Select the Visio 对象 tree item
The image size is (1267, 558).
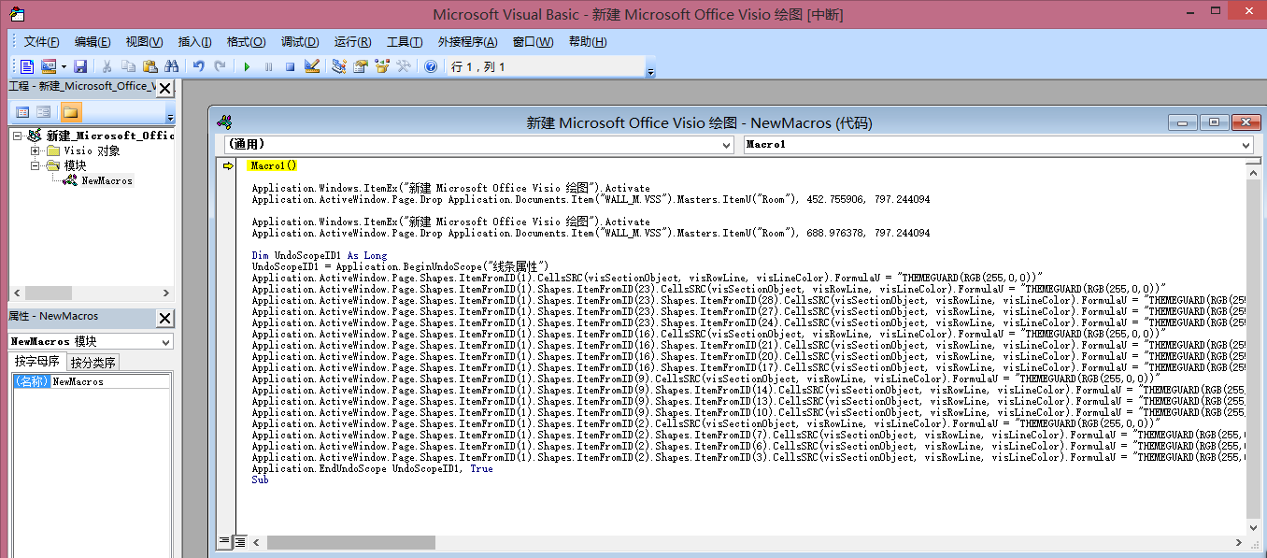pyautogui.click(x=92, y=150)
